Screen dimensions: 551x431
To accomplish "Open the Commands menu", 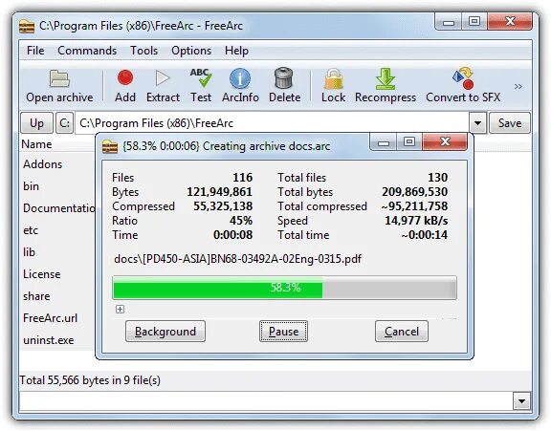I will tap(87, 51).
